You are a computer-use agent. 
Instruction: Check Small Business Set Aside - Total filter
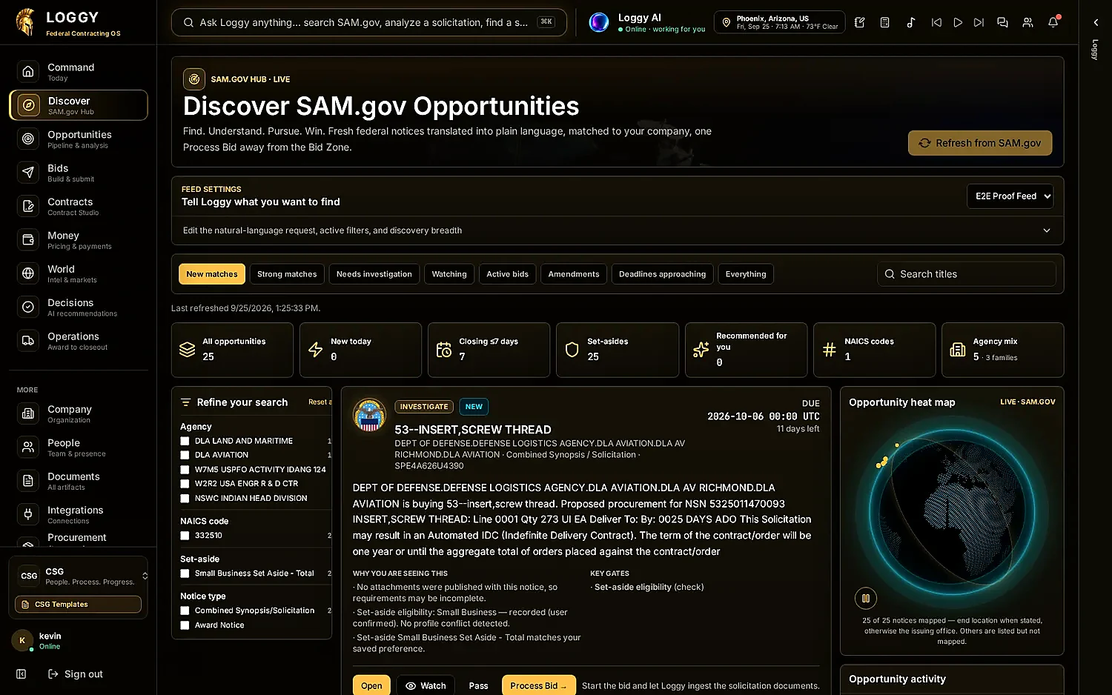[x=185, y=573]
